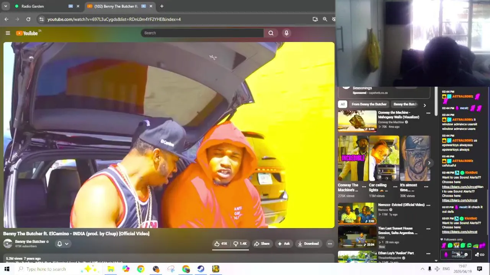Open the emoji picker in chat input
The width and height of the screenshot is (490, 275).
pyautogui.click(x=465, y=255)
